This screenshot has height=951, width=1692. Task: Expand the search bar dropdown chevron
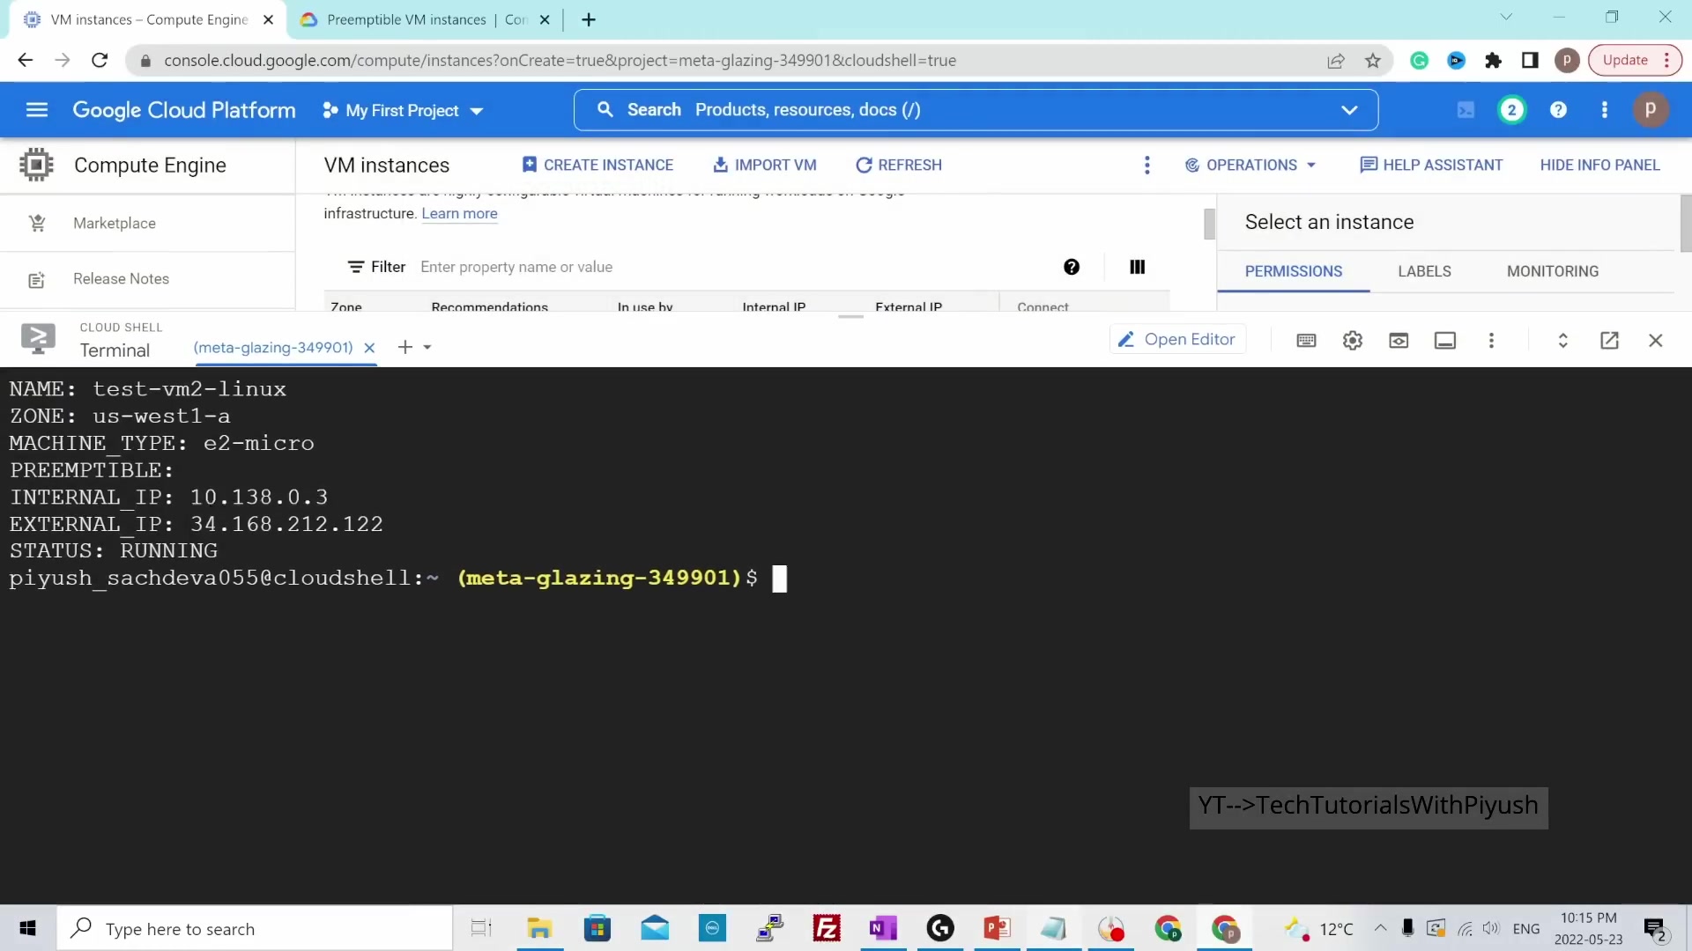tap(1349, 110)
